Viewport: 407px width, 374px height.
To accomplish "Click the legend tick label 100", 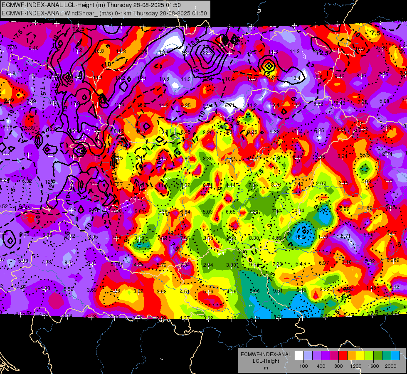I will 303,366.
